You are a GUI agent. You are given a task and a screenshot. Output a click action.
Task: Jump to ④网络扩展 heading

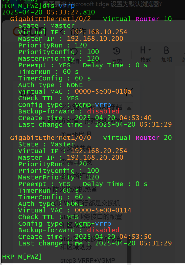[x=76, y=175]
